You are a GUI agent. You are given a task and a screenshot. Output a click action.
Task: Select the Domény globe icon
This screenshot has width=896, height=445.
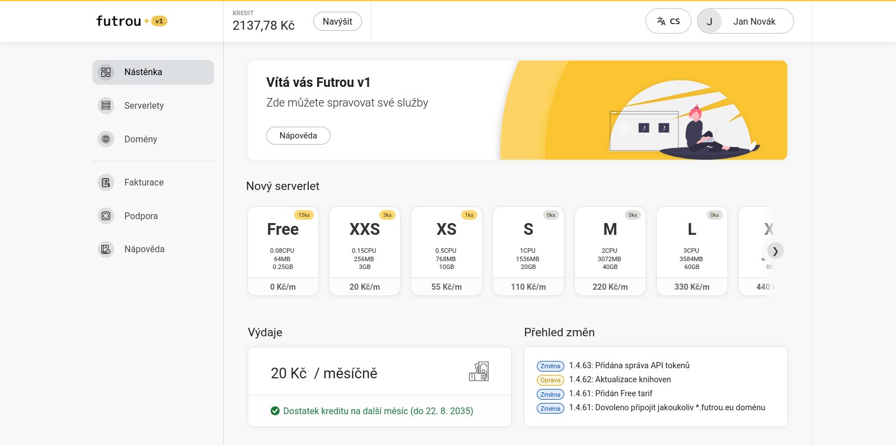[x=106, y=139]
